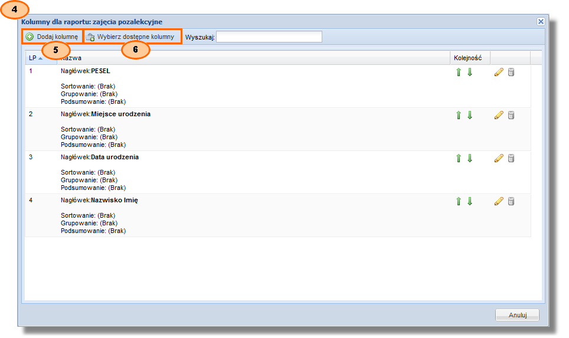Edit the PESEL column with pencil icon
This screenshot has height=338, width=569.
pyautogui.click(x=499, y=72)
